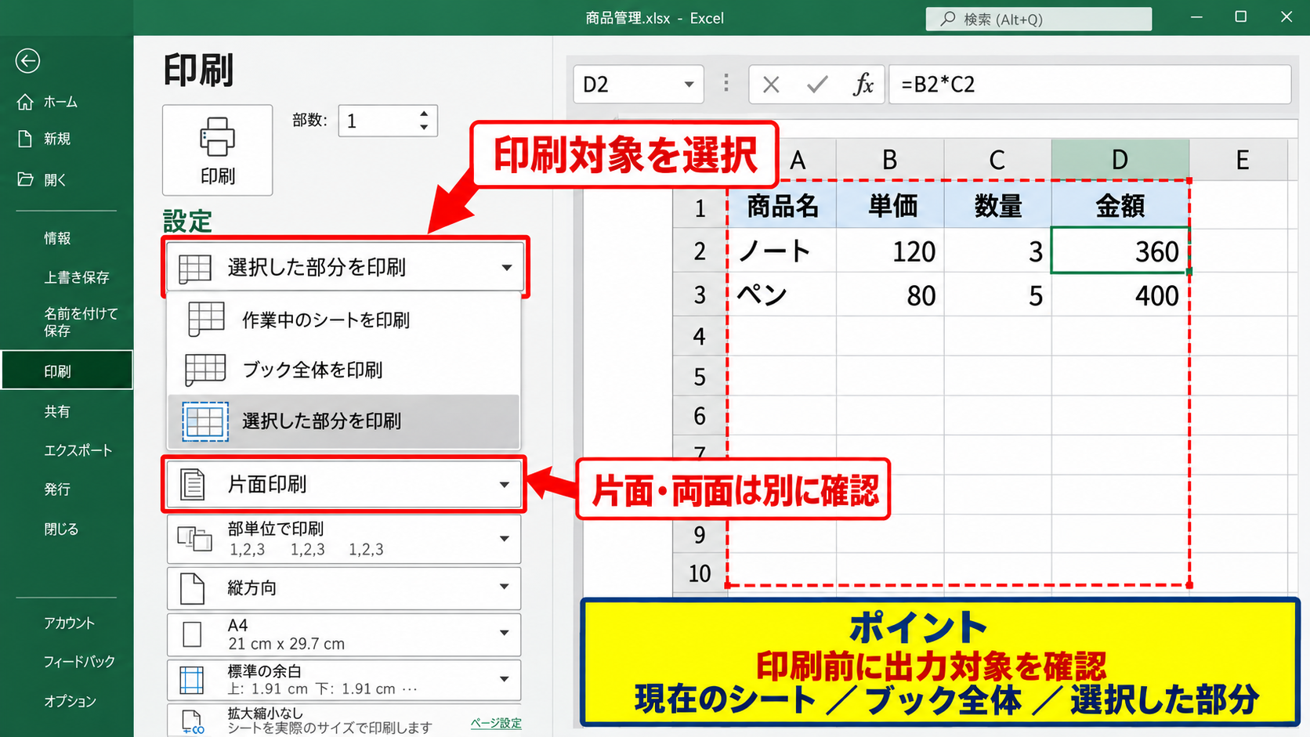The image size is (1310, 737).
Task: Open the ホーム home icon in the sidebar
Action: pos(25,102)
